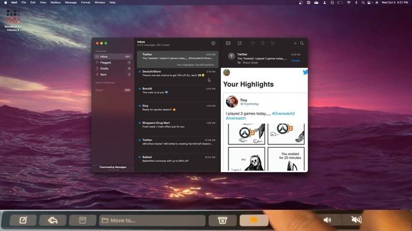Click the Wi-Fi icon in menu bar

point(349,3)
